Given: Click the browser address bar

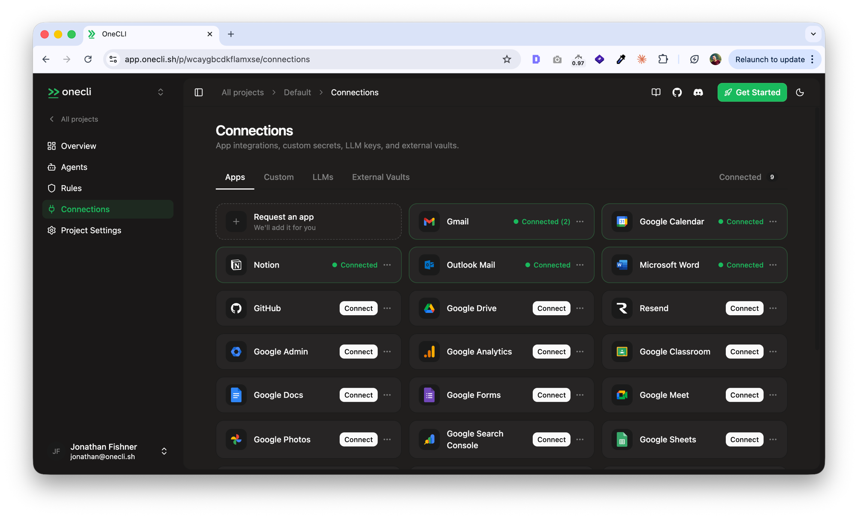Looking at the screenshot, I should [x=312, y=59].
